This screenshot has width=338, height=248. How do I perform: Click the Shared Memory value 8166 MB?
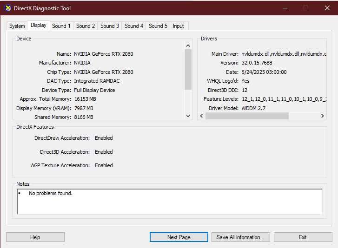(84, 117)
